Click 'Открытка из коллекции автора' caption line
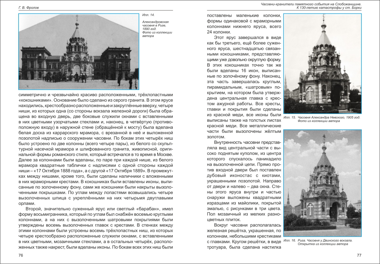Screen dimensions: 380x264 click(323, 244)
